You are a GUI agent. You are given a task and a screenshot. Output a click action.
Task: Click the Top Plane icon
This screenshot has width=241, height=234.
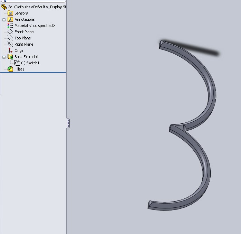coord(10,38)
